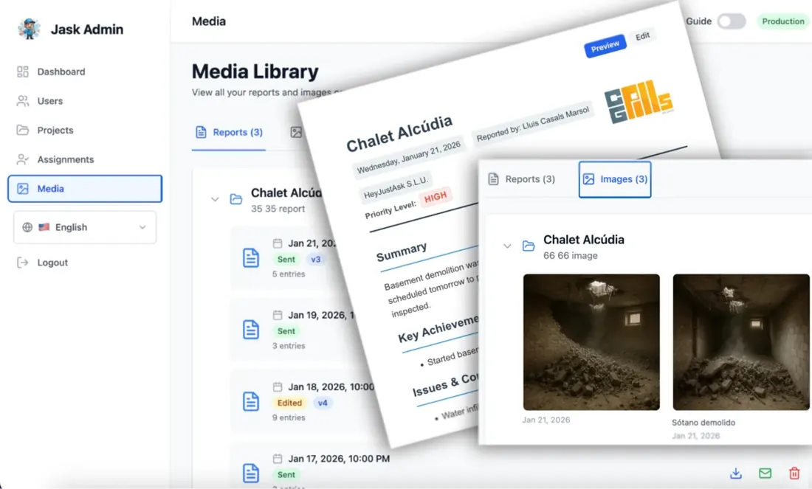Collapse the Chalet Alcúdia reports folder chevron
The image size is (812, 489).
[215, 199]
